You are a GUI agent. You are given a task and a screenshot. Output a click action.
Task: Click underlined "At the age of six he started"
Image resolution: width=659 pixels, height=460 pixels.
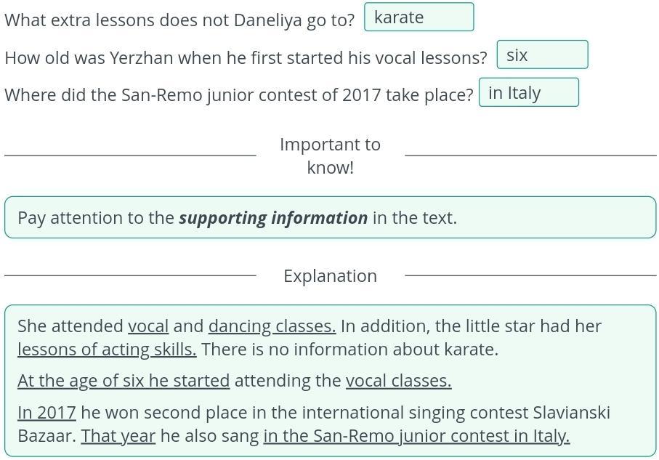tap(124, 381)
